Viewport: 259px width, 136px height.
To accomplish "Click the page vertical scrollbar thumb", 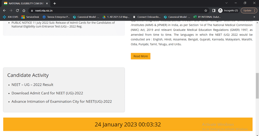I will pyautogui.click(x=257, y=86).
